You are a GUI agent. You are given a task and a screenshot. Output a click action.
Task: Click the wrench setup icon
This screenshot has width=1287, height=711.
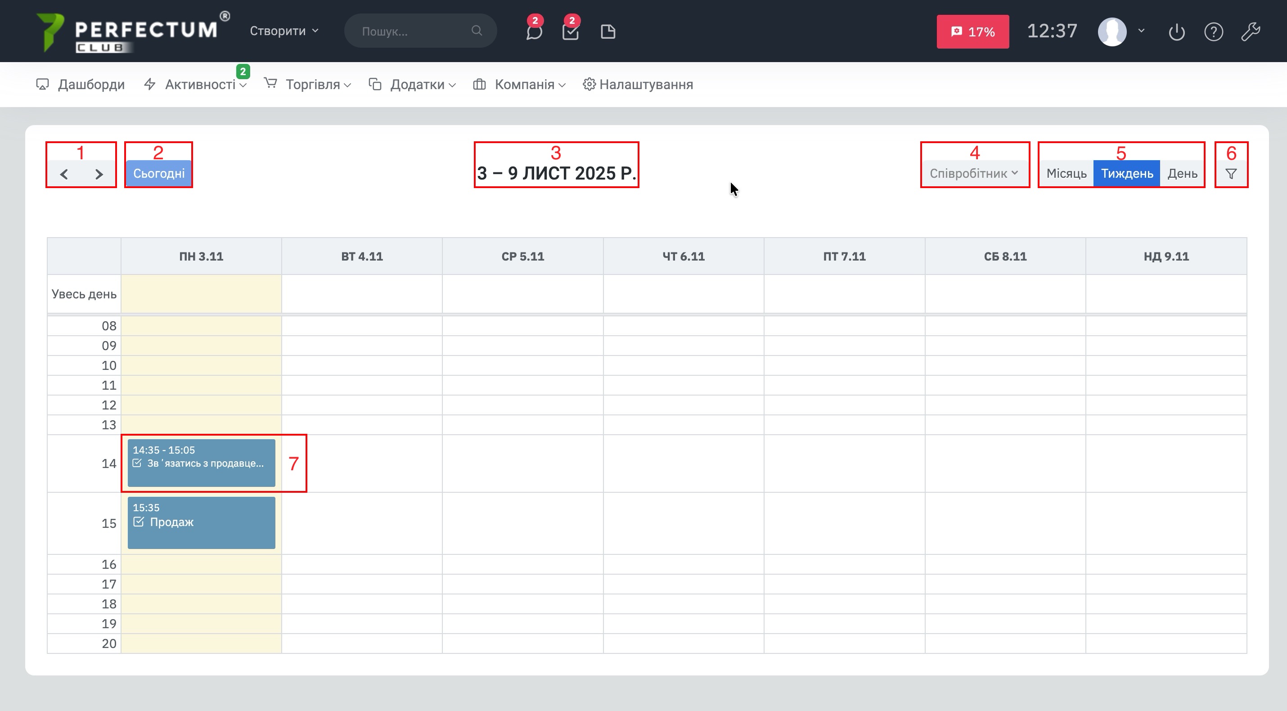coord(1251,32)
